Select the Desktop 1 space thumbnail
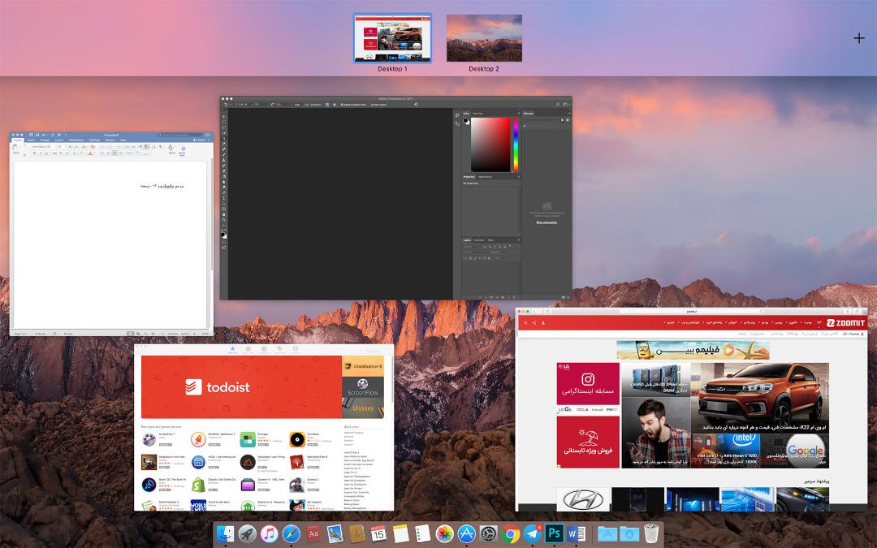877x548 pixels. 393,38
